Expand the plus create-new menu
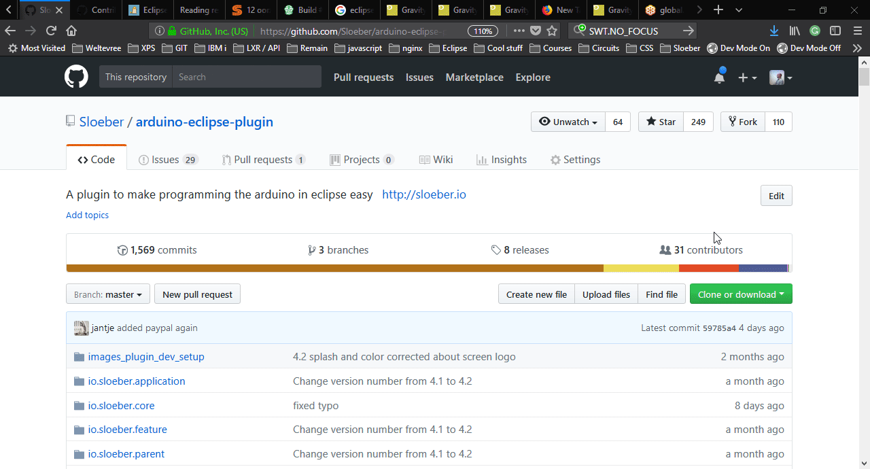870x469 pixels. pos(747,77)
